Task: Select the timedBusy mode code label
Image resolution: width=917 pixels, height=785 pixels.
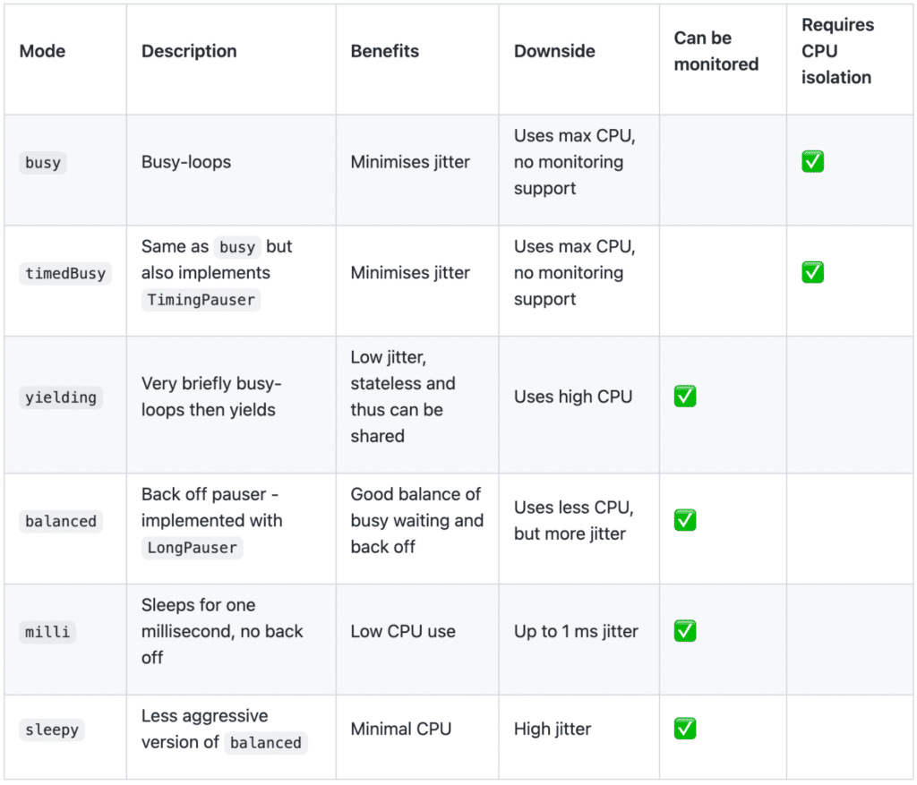Action: click(65, 273)
